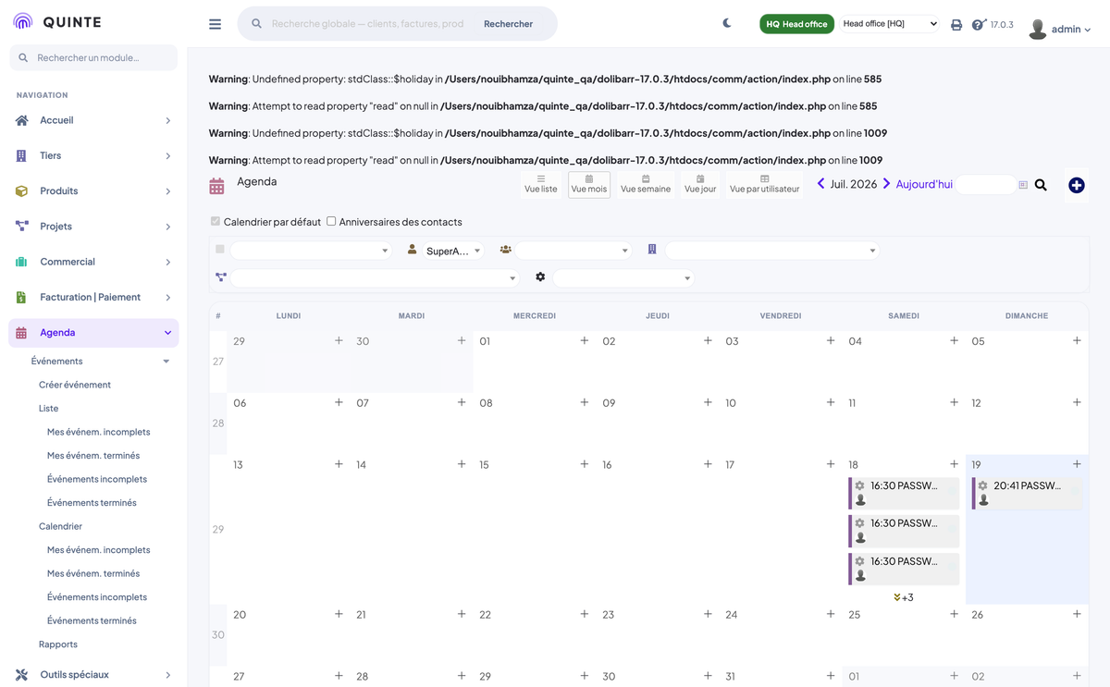This screenshot has height=687, width=1110.
Task: Click the Facturation invoice icon
Action: [21, 298]
